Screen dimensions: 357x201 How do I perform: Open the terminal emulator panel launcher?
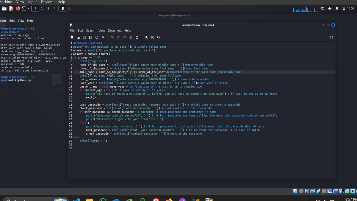pyautogui.click(x=24, y=8)
